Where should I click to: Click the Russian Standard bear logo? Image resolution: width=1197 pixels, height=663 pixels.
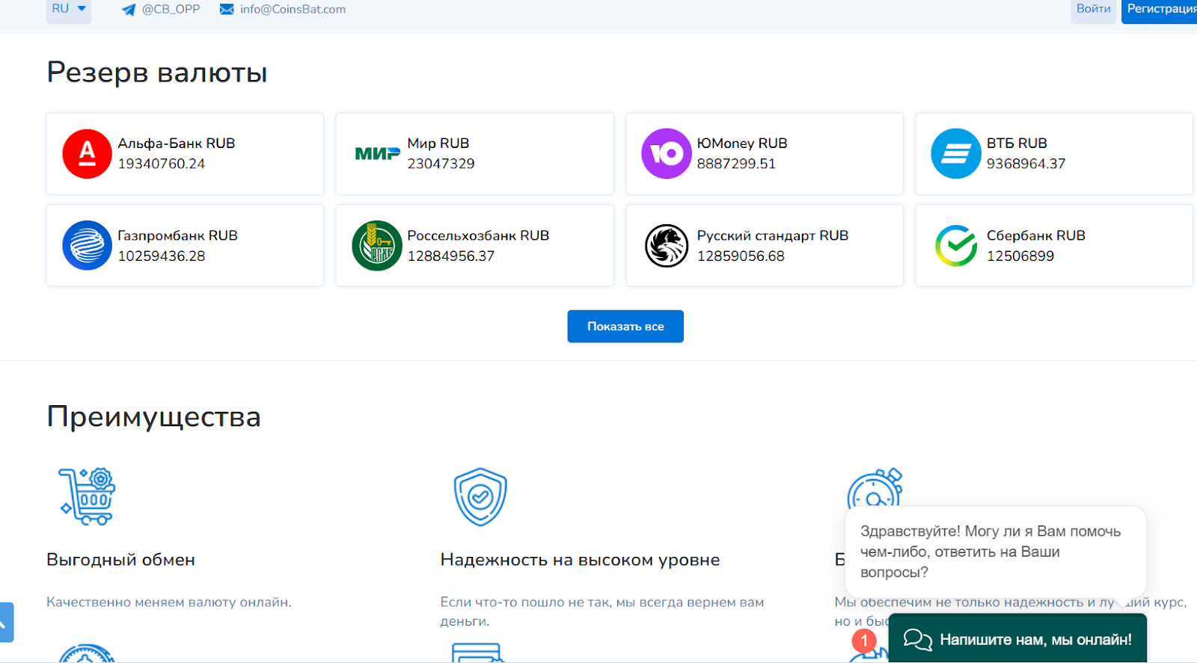tap(666, 245)
